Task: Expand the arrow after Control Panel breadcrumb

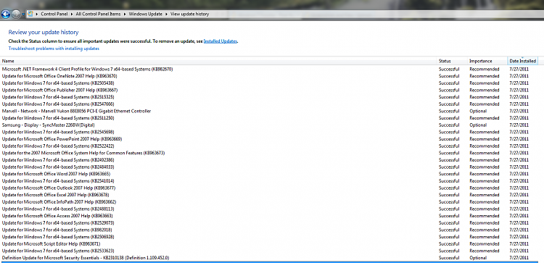Action: tap(72, 14)
